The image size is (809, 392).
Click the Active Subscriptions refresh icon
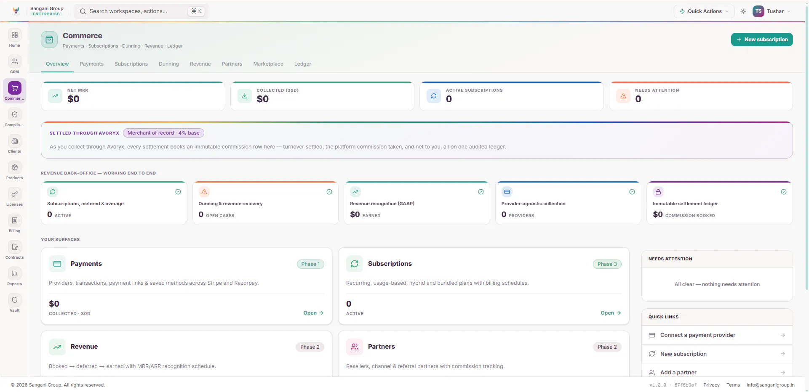pyautogui.click(x=434, y=96)
